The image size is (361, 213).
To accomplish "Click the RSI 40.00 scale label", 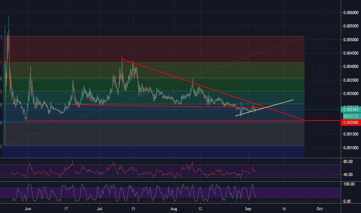I will pos(348,175).
